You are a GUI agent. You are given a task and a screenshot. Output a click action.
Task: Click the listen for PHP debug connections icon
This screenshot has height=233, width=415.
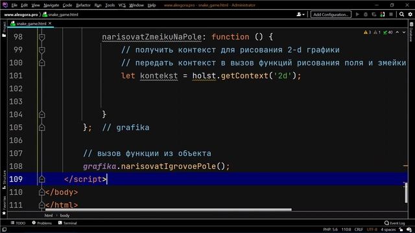[x=383, y=14]
